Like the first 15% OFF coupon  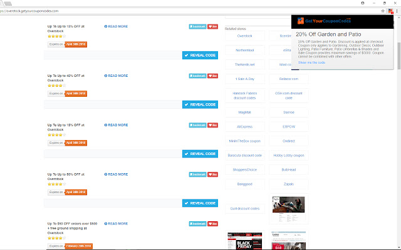click(x=212, y=26)
